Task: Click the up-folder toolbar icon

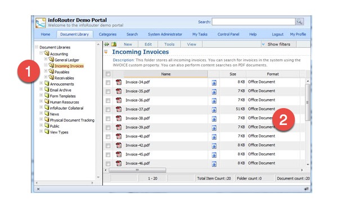Action: coord(114,44)
